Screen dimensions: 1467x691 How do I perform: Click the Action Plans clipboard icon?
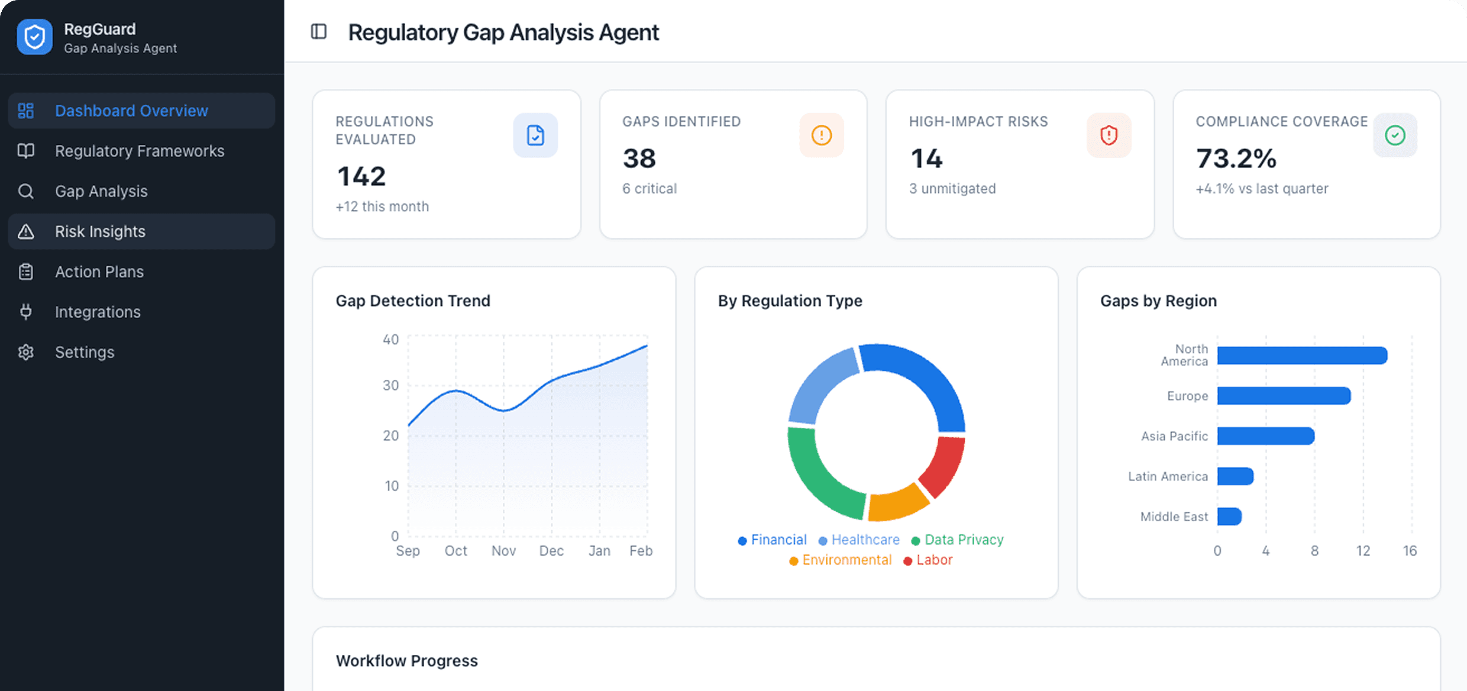pos(26,271)
